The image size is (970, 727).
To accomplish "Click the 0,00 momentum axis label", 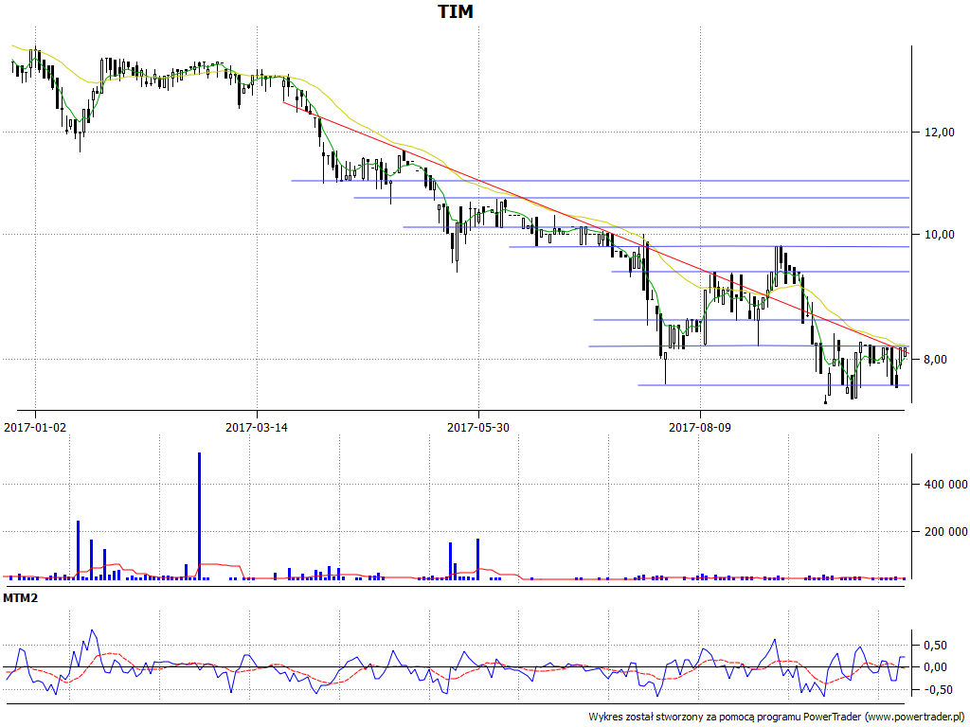I will 935,667.
